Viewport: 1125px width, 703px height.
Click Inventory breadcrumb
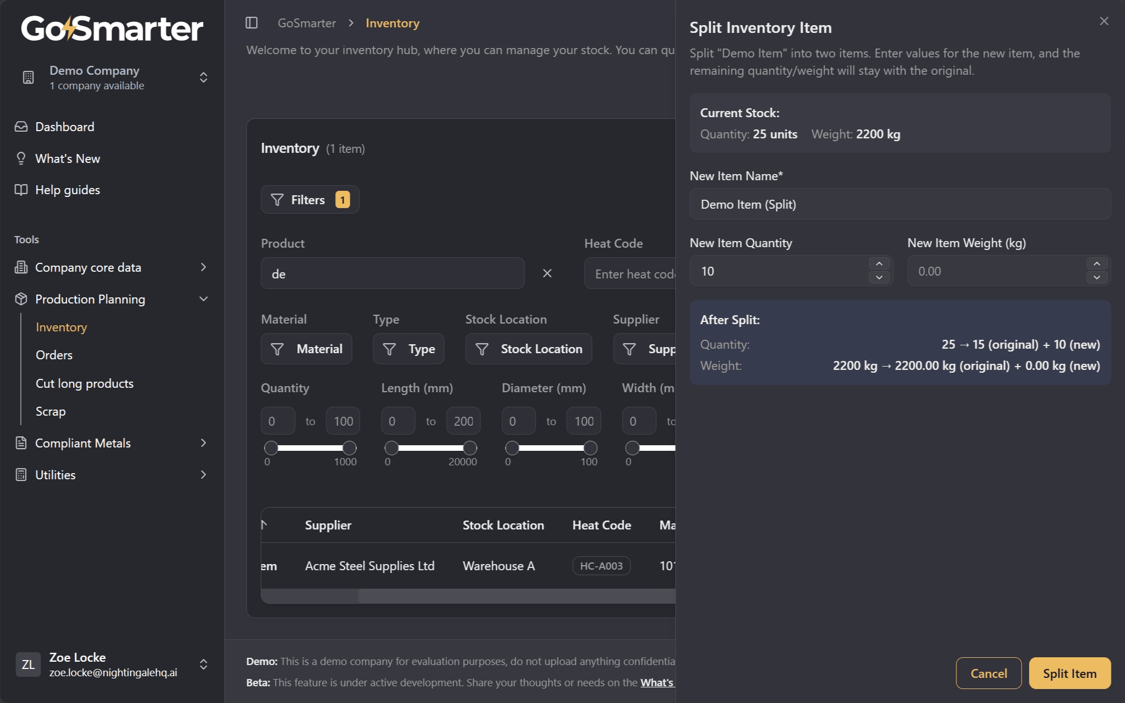click(392, 23)
